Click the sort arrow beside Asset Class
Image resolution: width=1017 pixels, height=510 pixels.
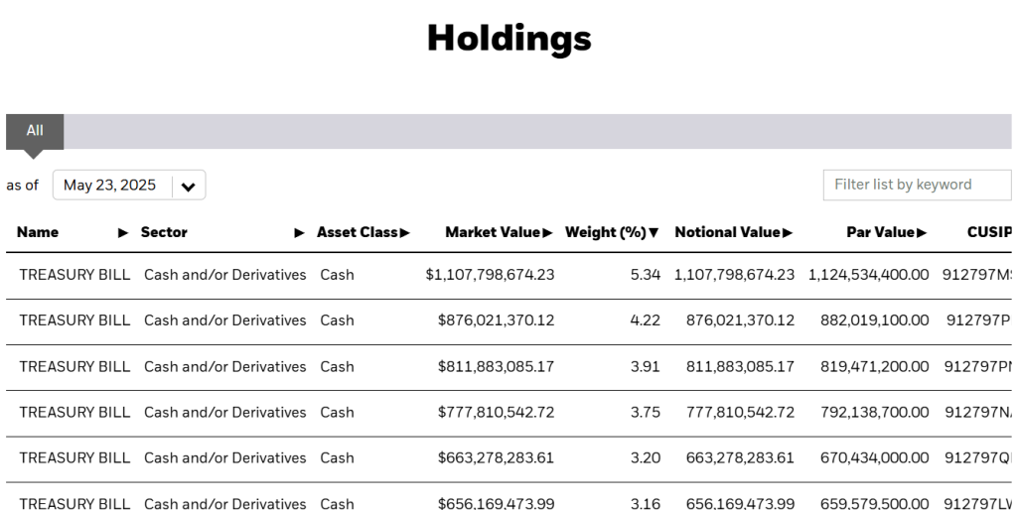[404, 232]
